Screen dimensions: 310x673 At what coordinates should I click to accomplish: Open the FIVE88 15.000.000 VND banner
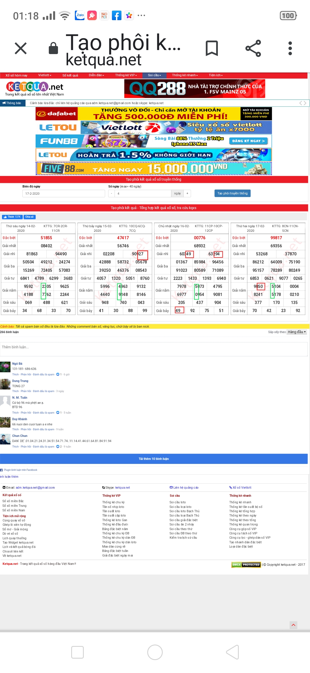click(x=154, y=169)
